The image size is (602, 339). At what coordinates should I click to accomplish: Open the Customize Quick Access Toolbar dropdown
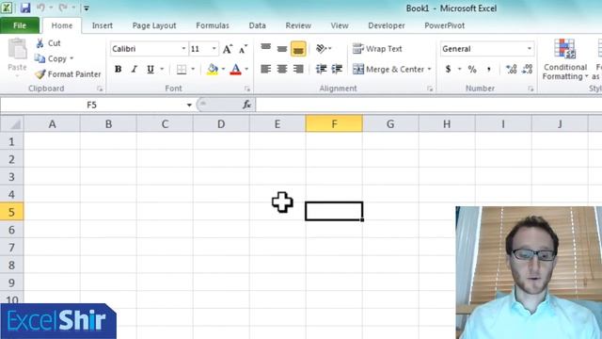click(x=87, y=8)
